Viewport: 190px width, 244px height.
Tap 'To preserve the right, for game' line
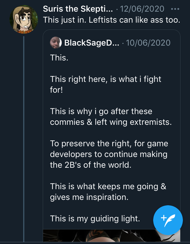pos(109,144)
